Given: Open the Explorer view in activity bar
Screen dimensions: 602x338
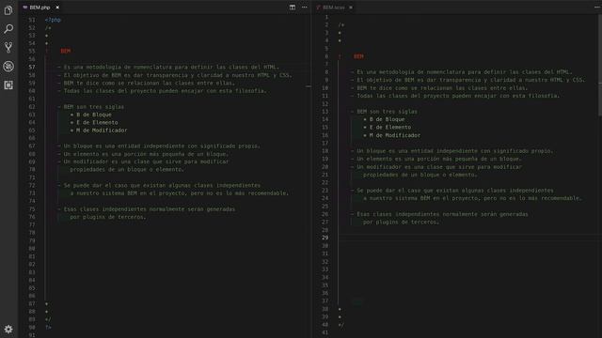Looking at the screenshot, I should (8, 10).
